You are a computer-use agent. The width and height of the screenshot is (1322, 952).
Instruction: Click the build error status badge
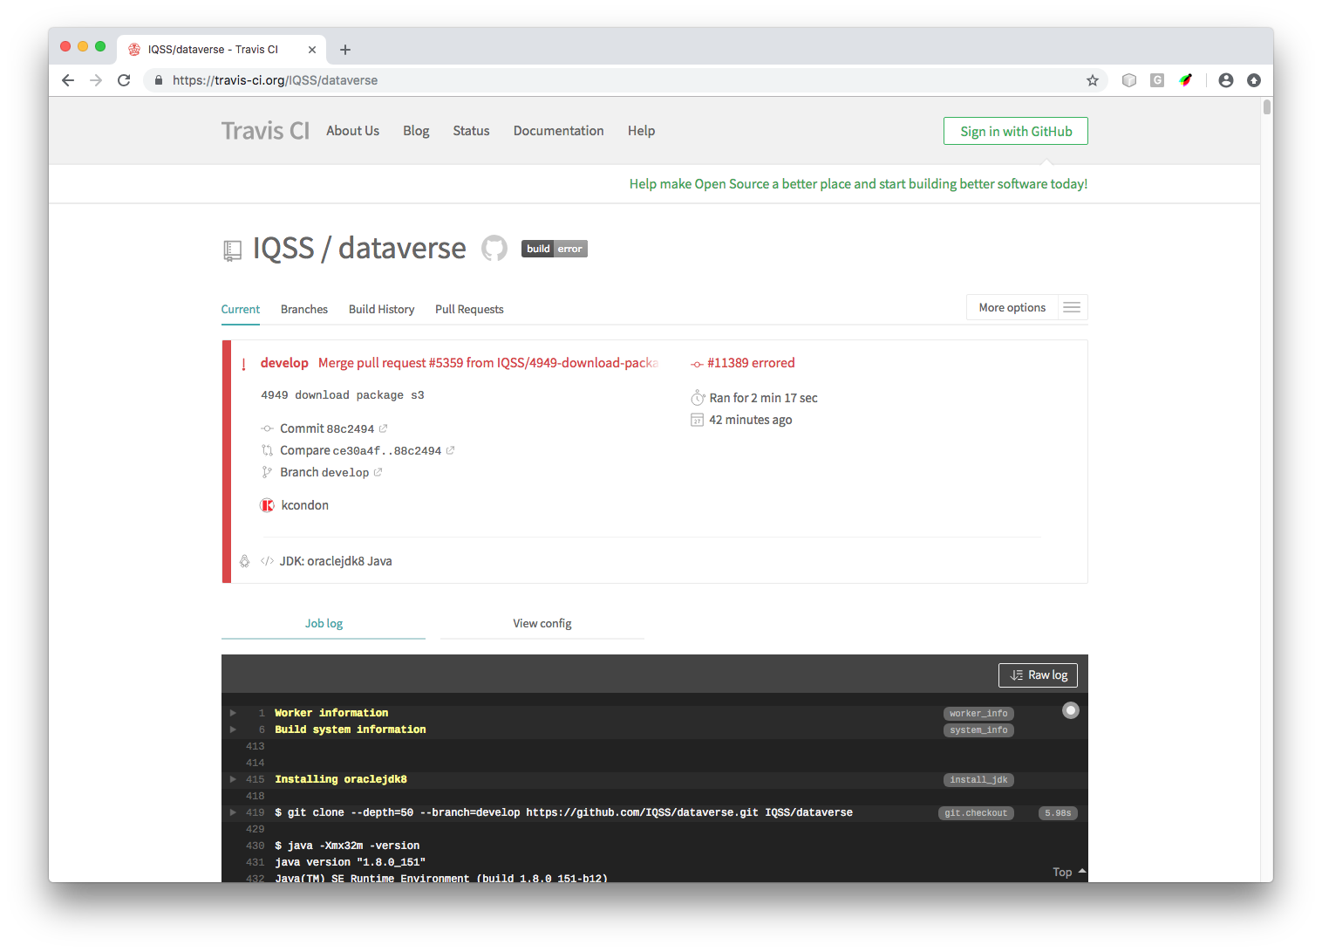pyautogui.click(x=555, y=249)
